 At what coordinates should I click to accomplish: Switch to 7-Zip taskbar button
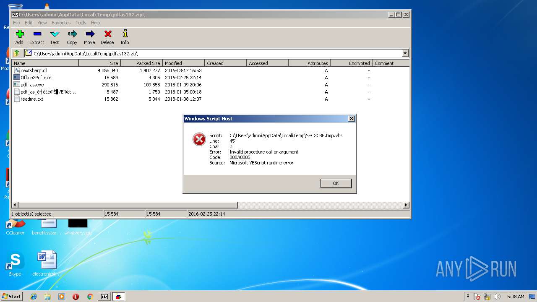point(104,297)
